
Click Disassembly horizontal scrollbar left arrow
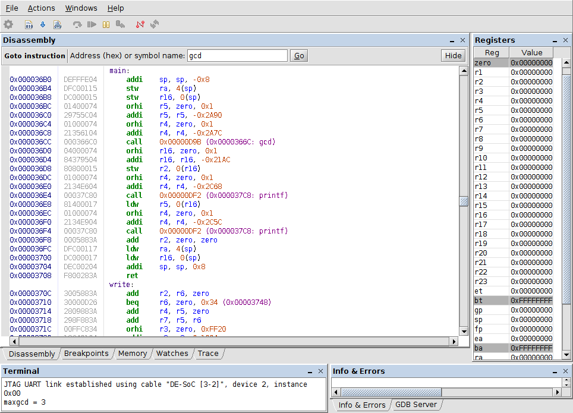click(x=14, y=341)
